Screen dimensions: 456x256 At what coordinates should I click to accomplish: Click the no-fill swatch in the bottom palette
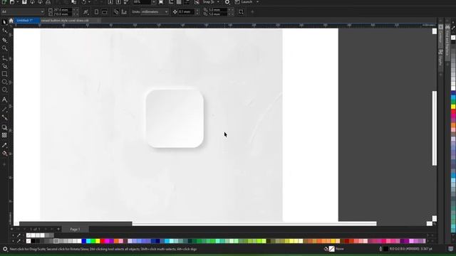28,241
